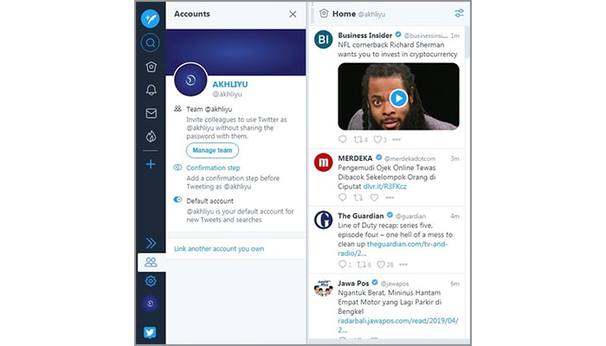Open more options on MERDEKA tweet
Viewport: 606px width, 346px height.
coord(390,198)
